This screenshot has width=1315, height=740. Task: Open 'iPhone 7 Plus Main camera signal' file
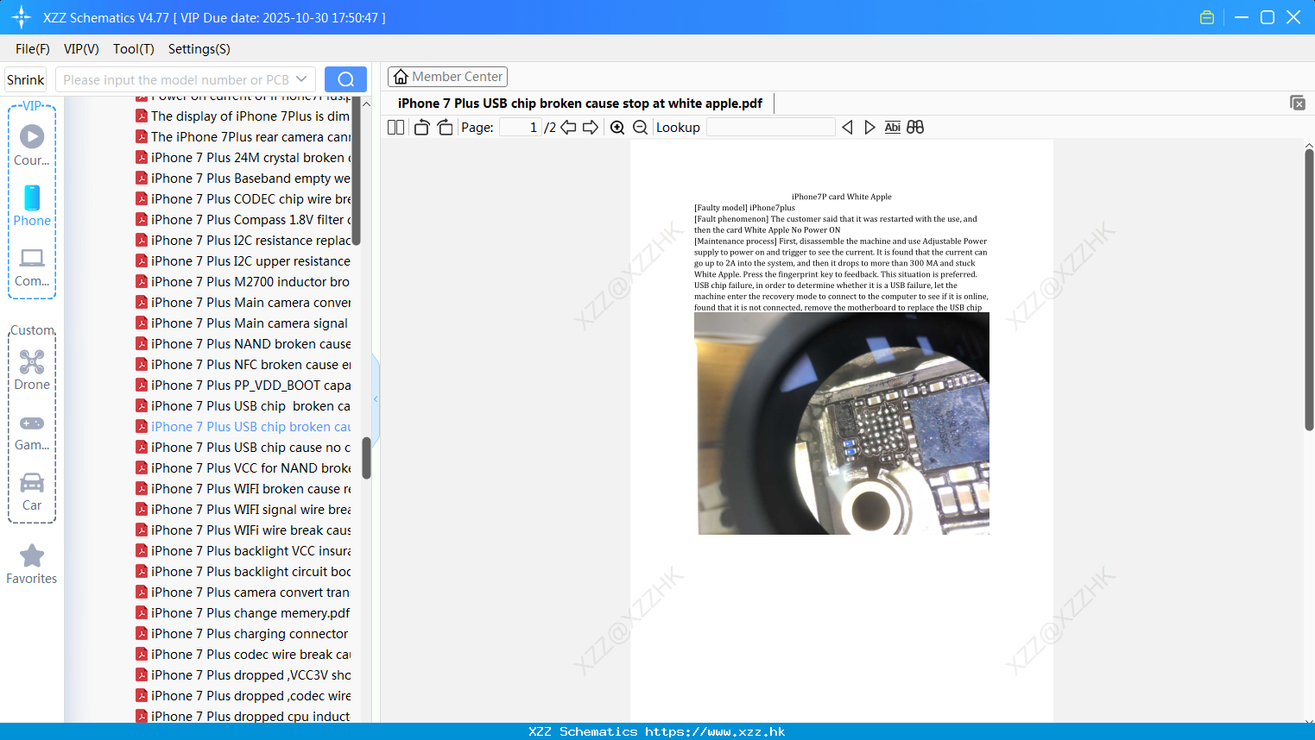(x=243, y=323)
